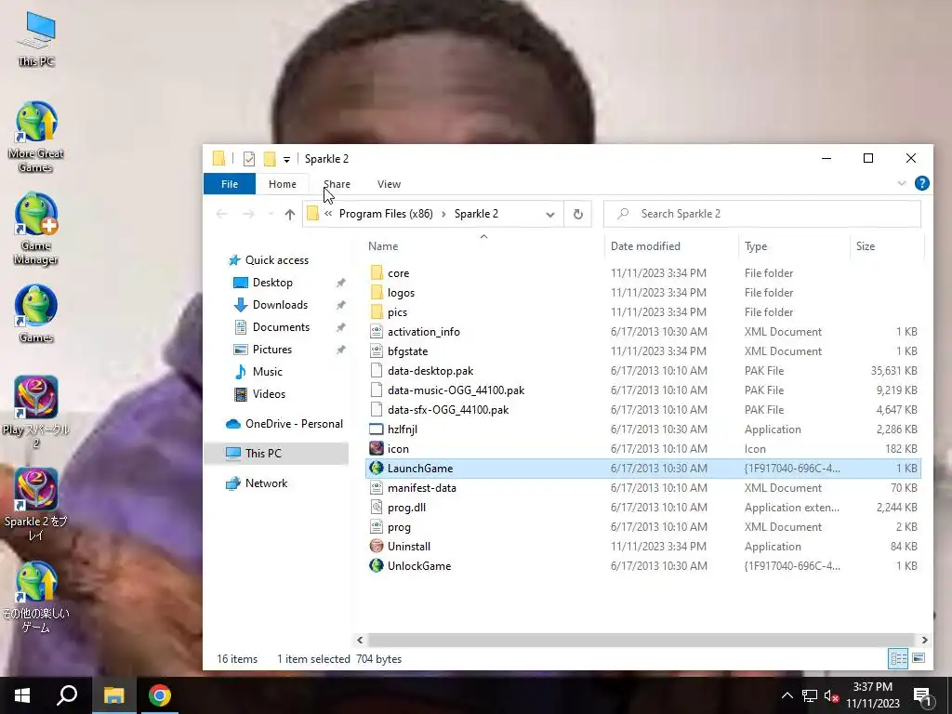Select the Sparkle 2 をプレイ desktop icon

click(x=36, y=504)
